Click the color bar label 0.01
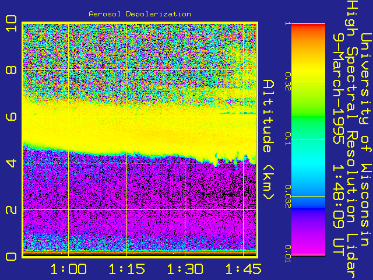The image size is (373, 280). tap(288, 254)
